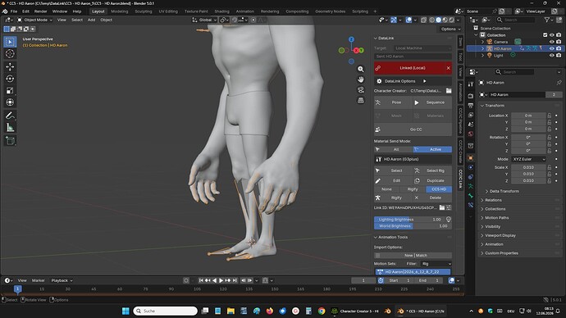The width and height of the screenshot is (566, 318).
Task: Open the Tool properties tab icon
Action: (x=471, y=84)
